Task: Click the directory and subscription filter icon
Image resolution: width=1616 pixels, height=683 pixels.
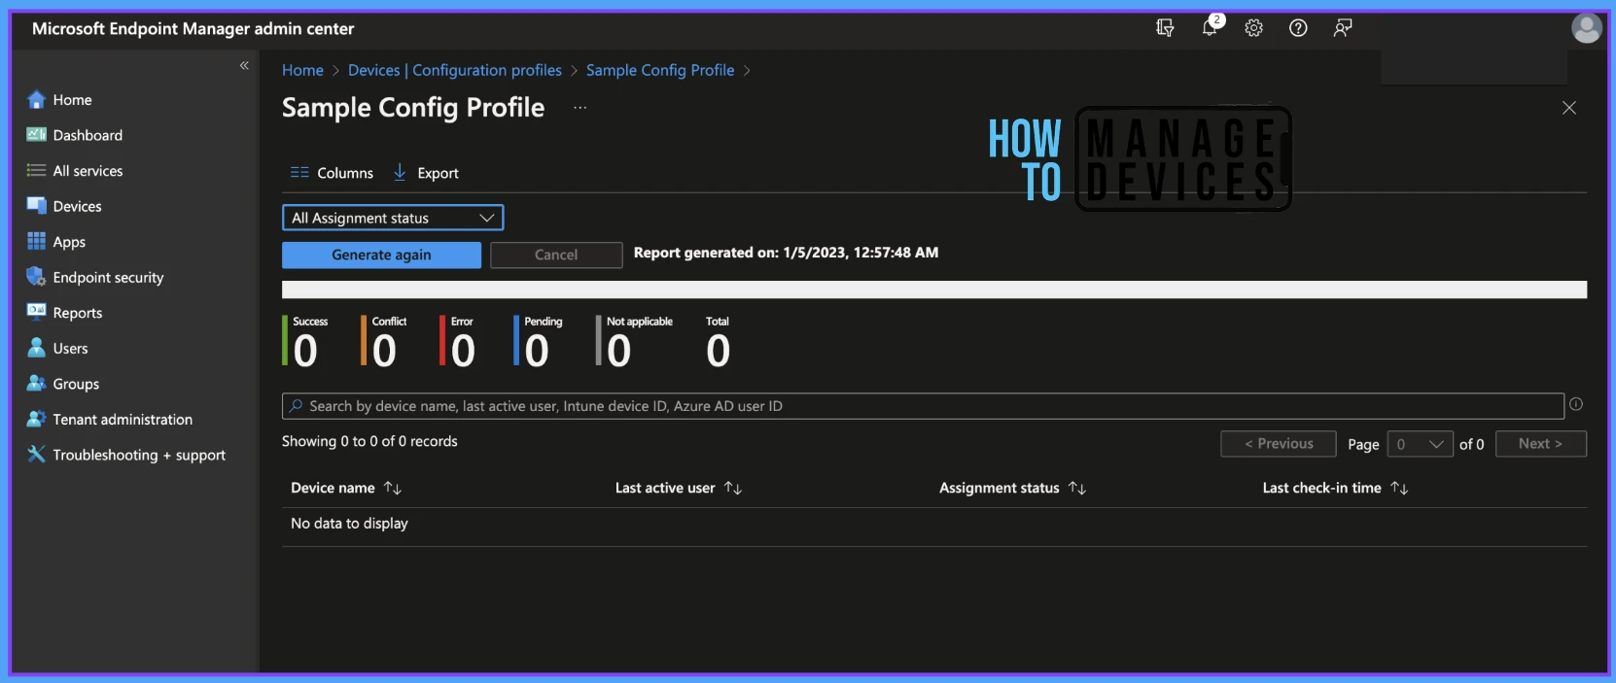Action: (1165, 28)
